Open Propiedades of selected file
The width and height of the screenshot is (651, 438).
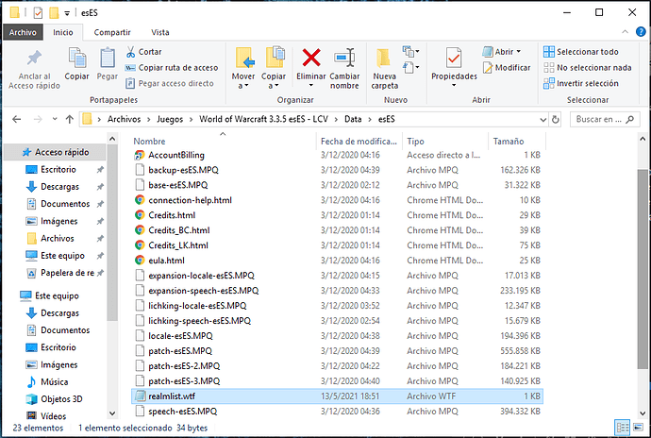454,63
